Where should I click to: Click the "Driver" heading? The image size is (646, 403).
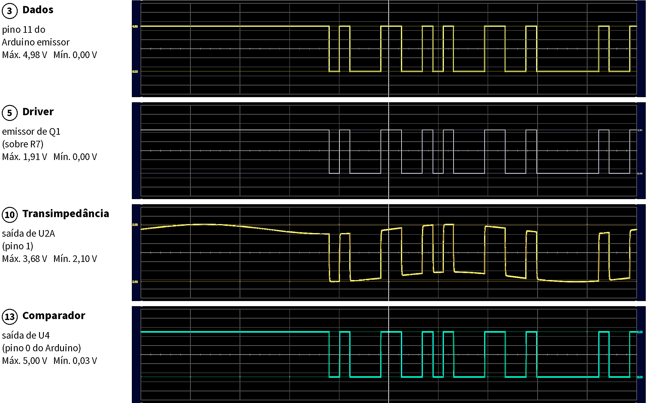click(38, 112)
